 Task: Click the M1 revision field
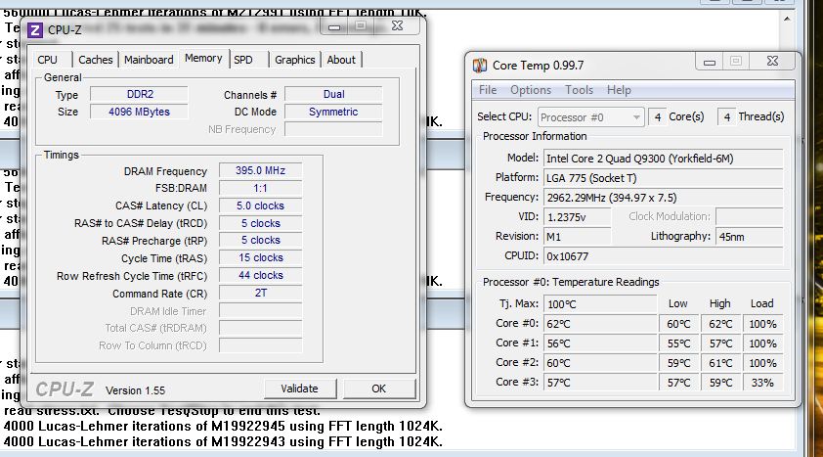pos(577,237)
